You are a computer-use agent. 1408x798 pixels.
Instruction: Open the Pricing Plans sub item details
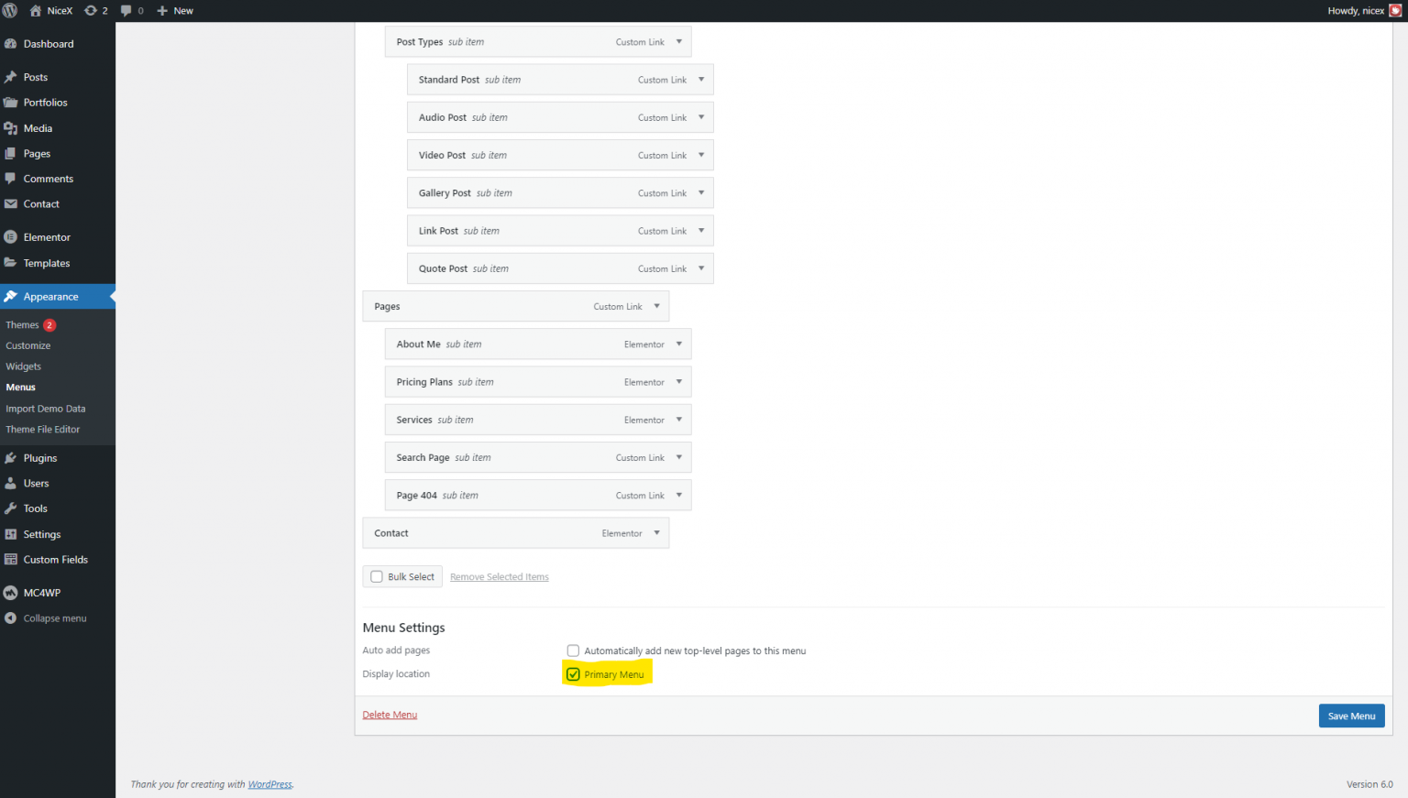(x=679, y=381)
